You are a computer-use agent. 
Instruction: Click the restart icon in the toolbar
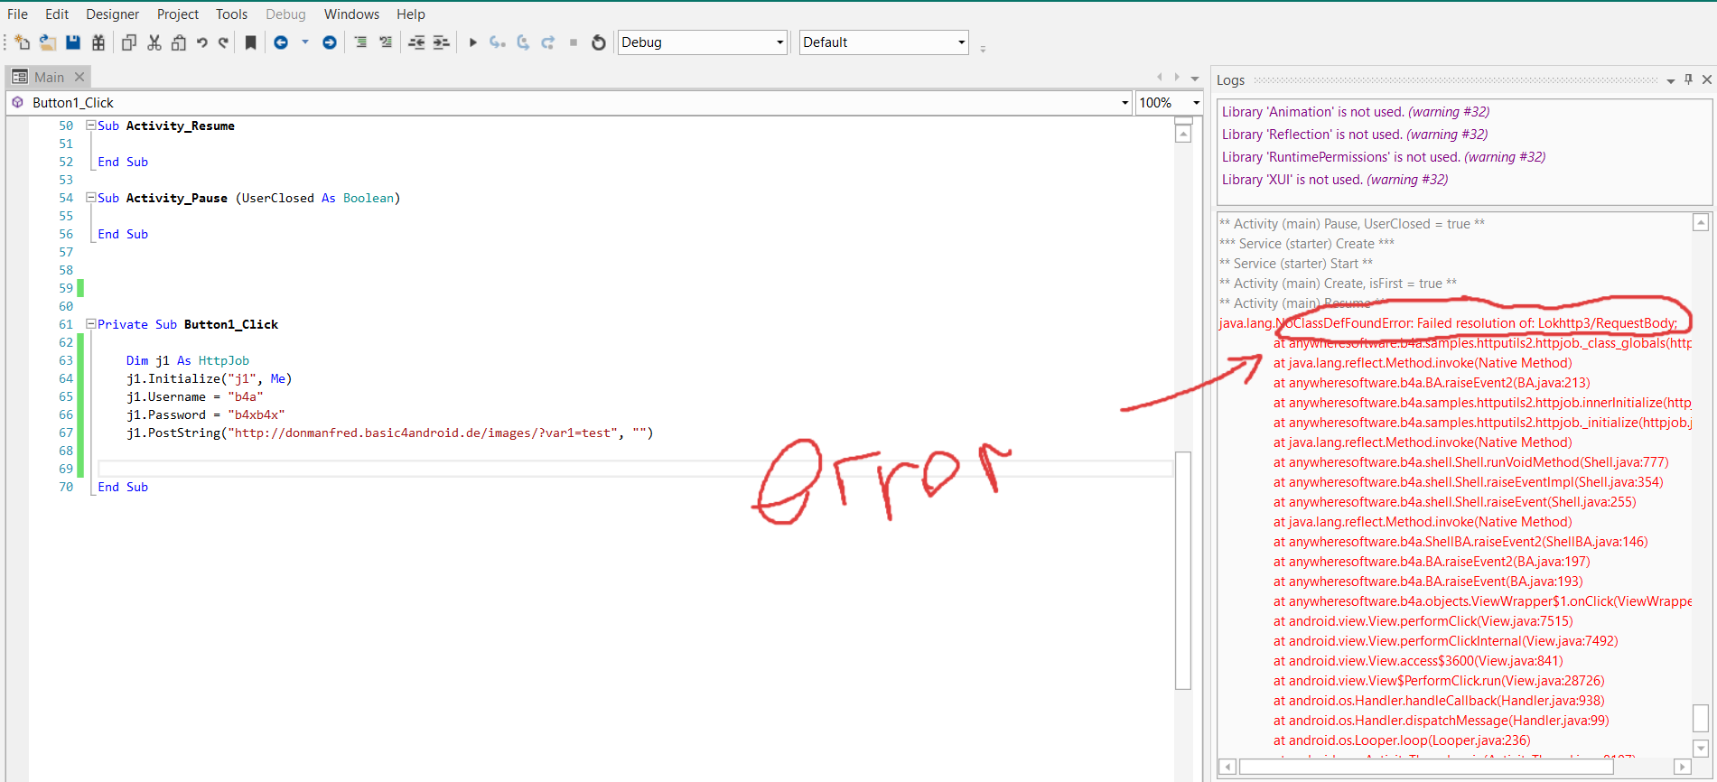coord(598,42)
